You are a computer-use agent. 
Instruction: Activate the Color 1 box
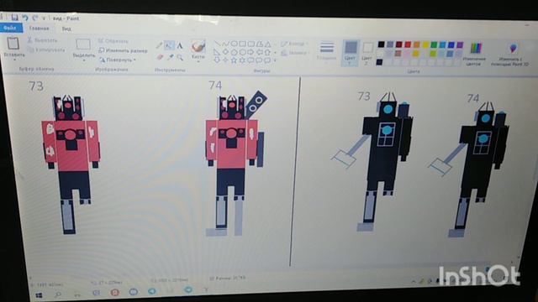click(x=351, y=52)
